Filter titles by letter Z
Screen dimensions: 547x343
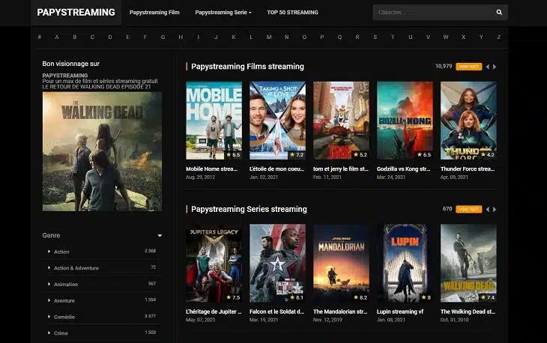(x=499, y=37)
